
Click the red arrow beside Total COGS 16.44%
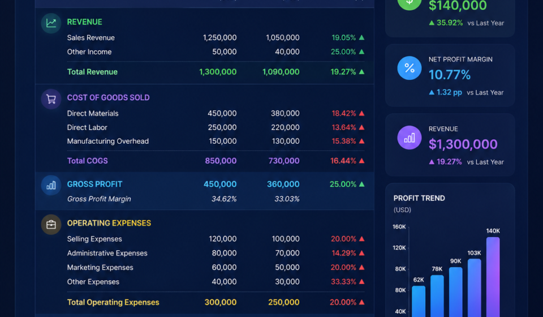(361, 161)
